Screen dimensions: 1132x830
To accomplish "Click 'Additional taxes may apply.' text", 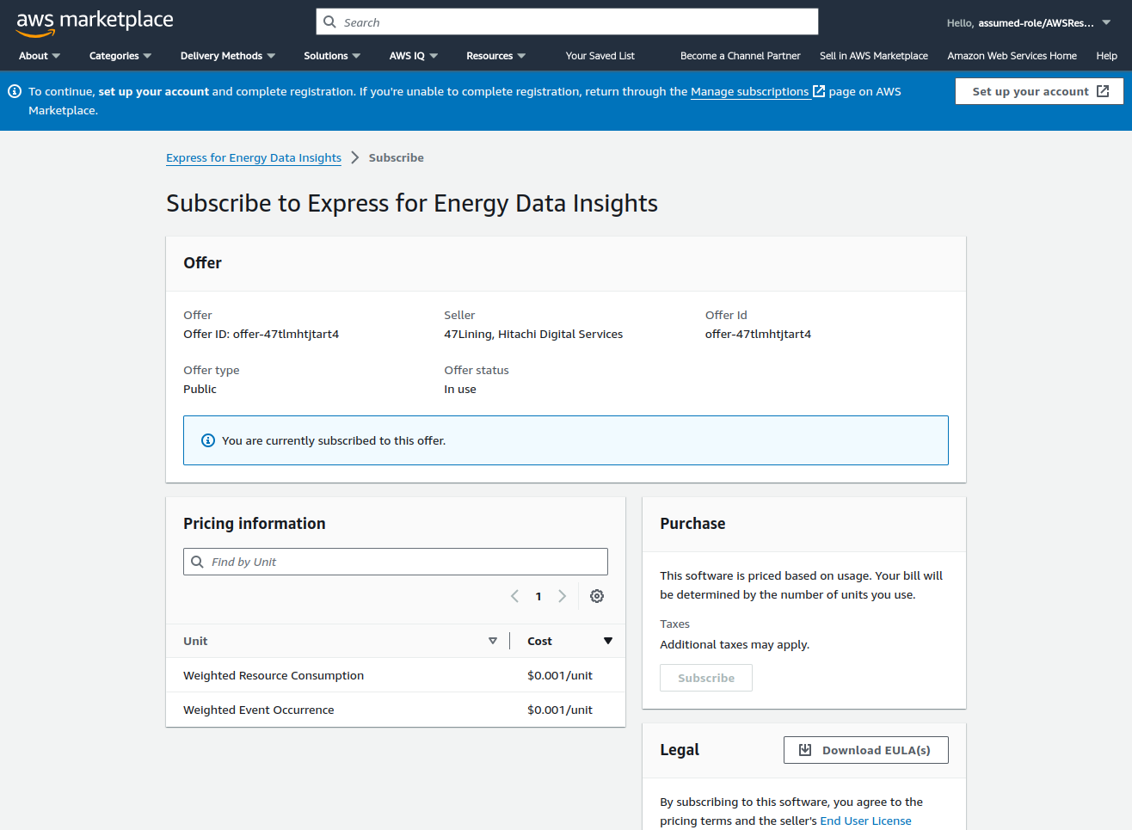I will click(x=735, y=644).
